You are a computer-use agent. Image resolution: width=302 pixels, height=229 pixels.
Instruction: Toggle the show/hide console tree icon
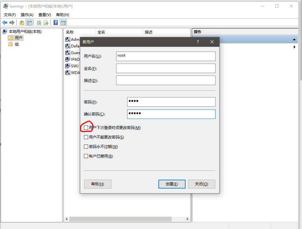click(x=29, y=22)
